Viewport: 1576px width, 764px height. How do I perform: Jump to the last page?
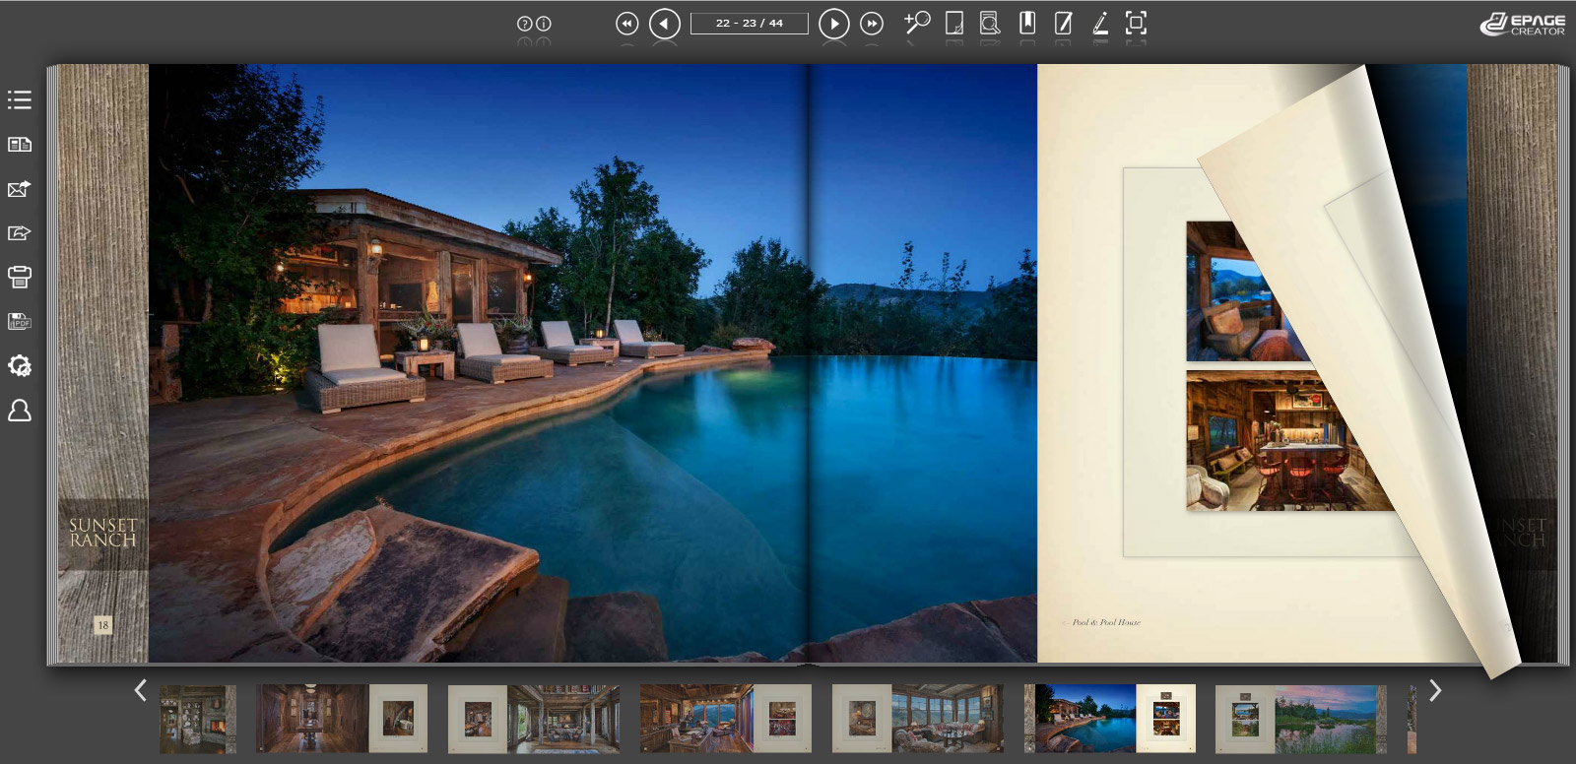[x=872, y=24]
